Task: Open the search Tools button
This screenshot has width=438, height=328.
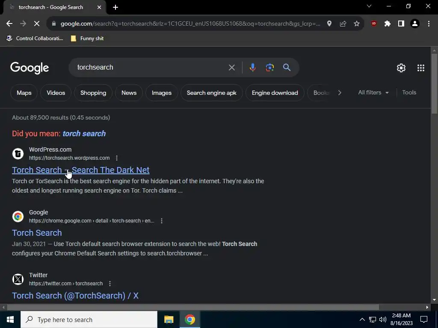Action: [409, 93]
